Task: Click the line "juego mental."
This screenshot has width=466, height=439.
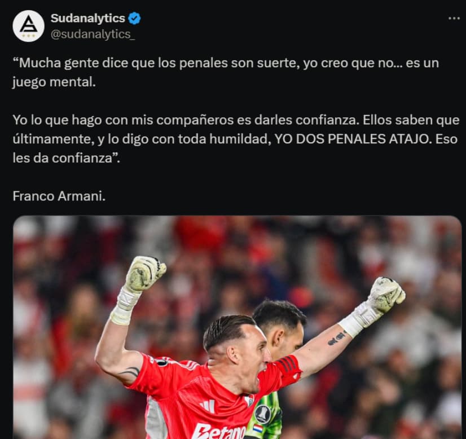Action: [54, 82]
